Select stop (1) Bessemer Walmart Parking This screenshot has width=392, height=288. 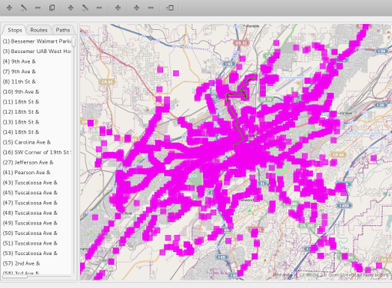pos(37,41)
